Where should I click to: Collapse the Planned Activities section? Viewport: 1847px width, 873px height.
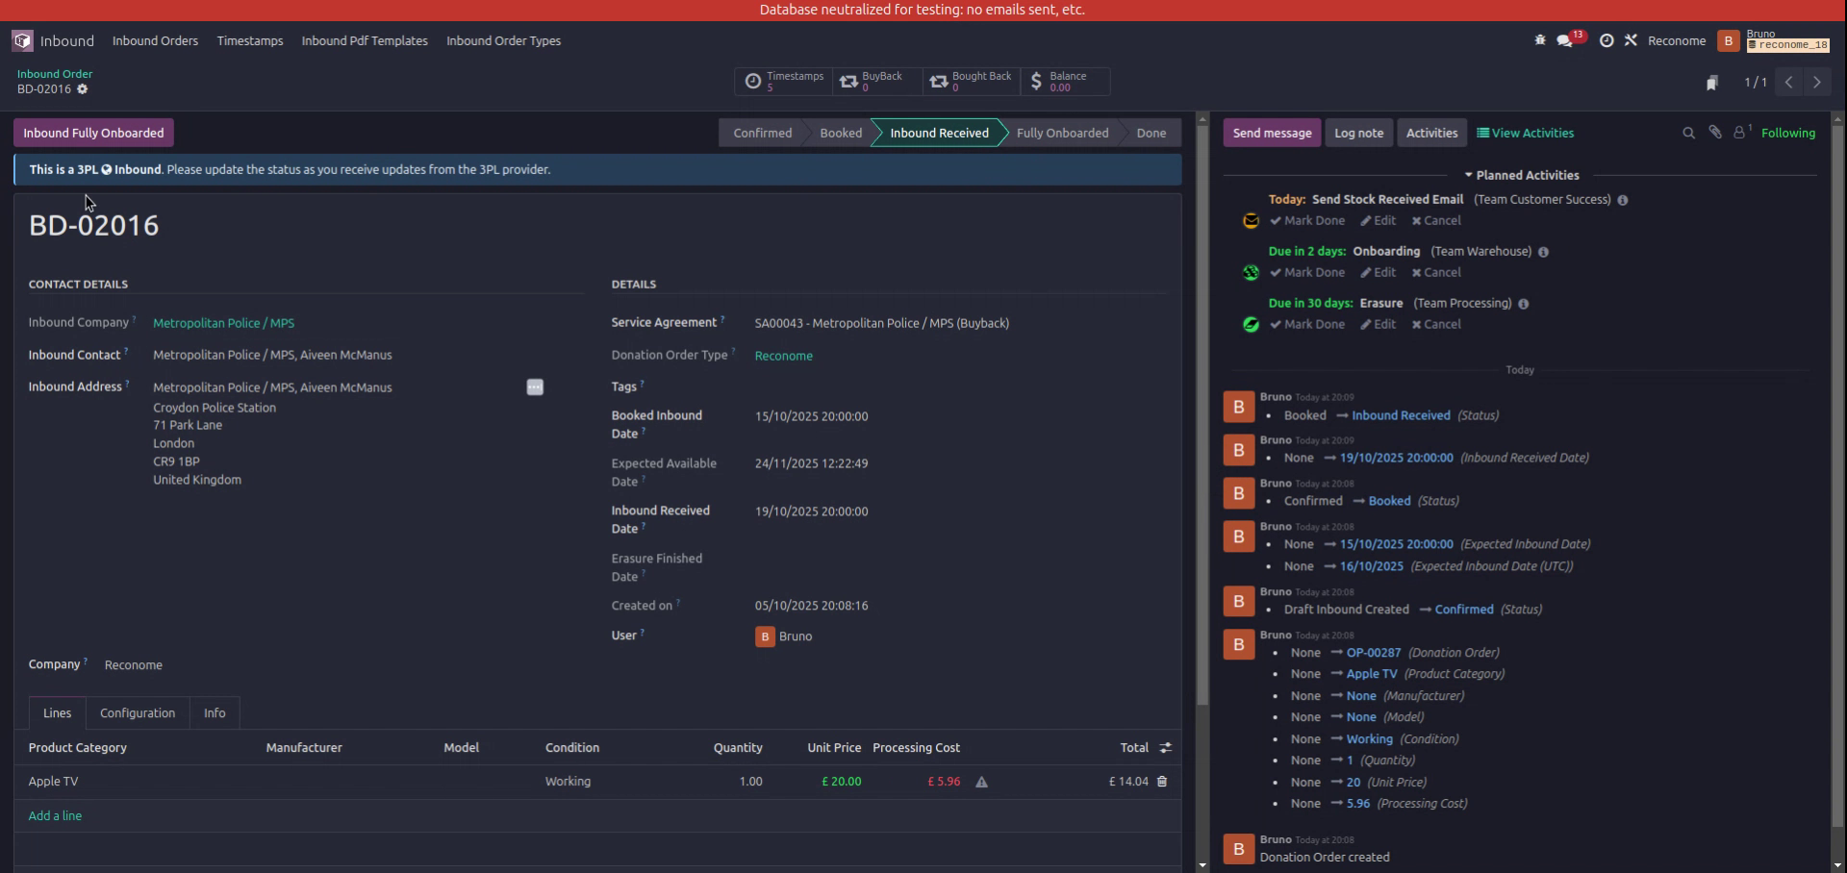tap(1469, 175)
